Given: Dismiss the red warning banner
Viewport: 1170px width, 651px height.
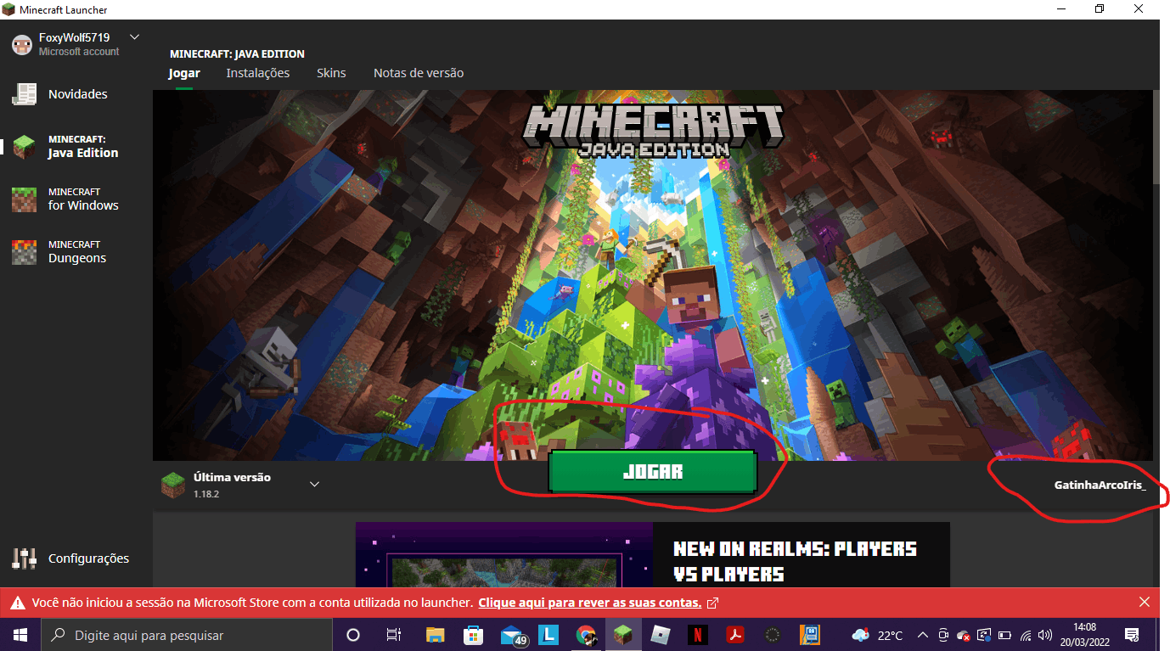Looking at the screenshot, I should (x=1144, y=603).
